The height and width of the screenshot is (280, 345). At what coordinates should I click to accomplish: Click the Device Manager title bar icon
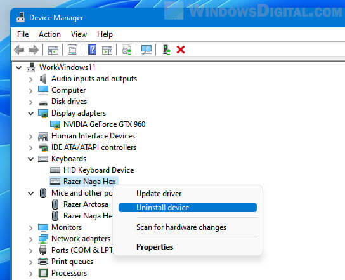click(x=21, y=17)
